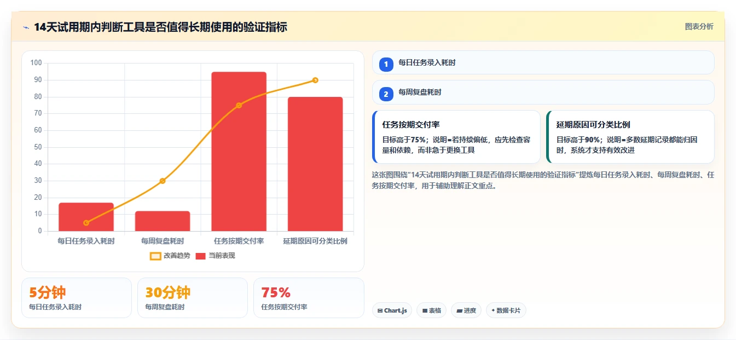Click trend line point at value 90

coord(315,80)
